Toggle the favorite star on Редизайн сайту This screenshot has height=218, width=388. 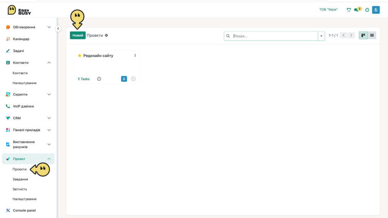80,56
